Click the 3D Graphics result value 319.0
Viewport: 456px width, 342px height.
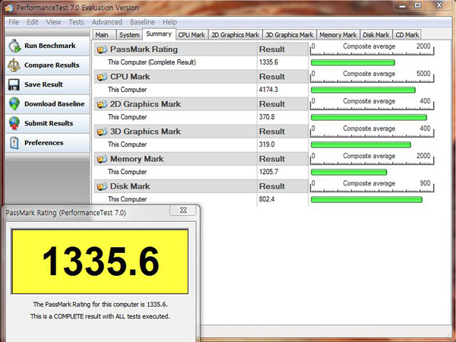[267, 144]
